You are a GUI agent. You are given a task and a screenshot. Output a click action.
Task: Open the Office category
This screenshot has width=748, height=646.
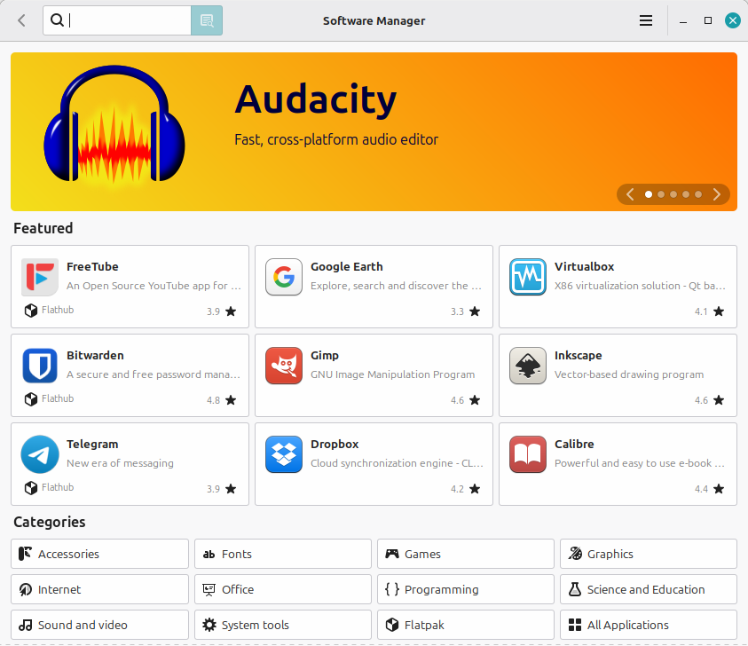(x=283, y=589)
